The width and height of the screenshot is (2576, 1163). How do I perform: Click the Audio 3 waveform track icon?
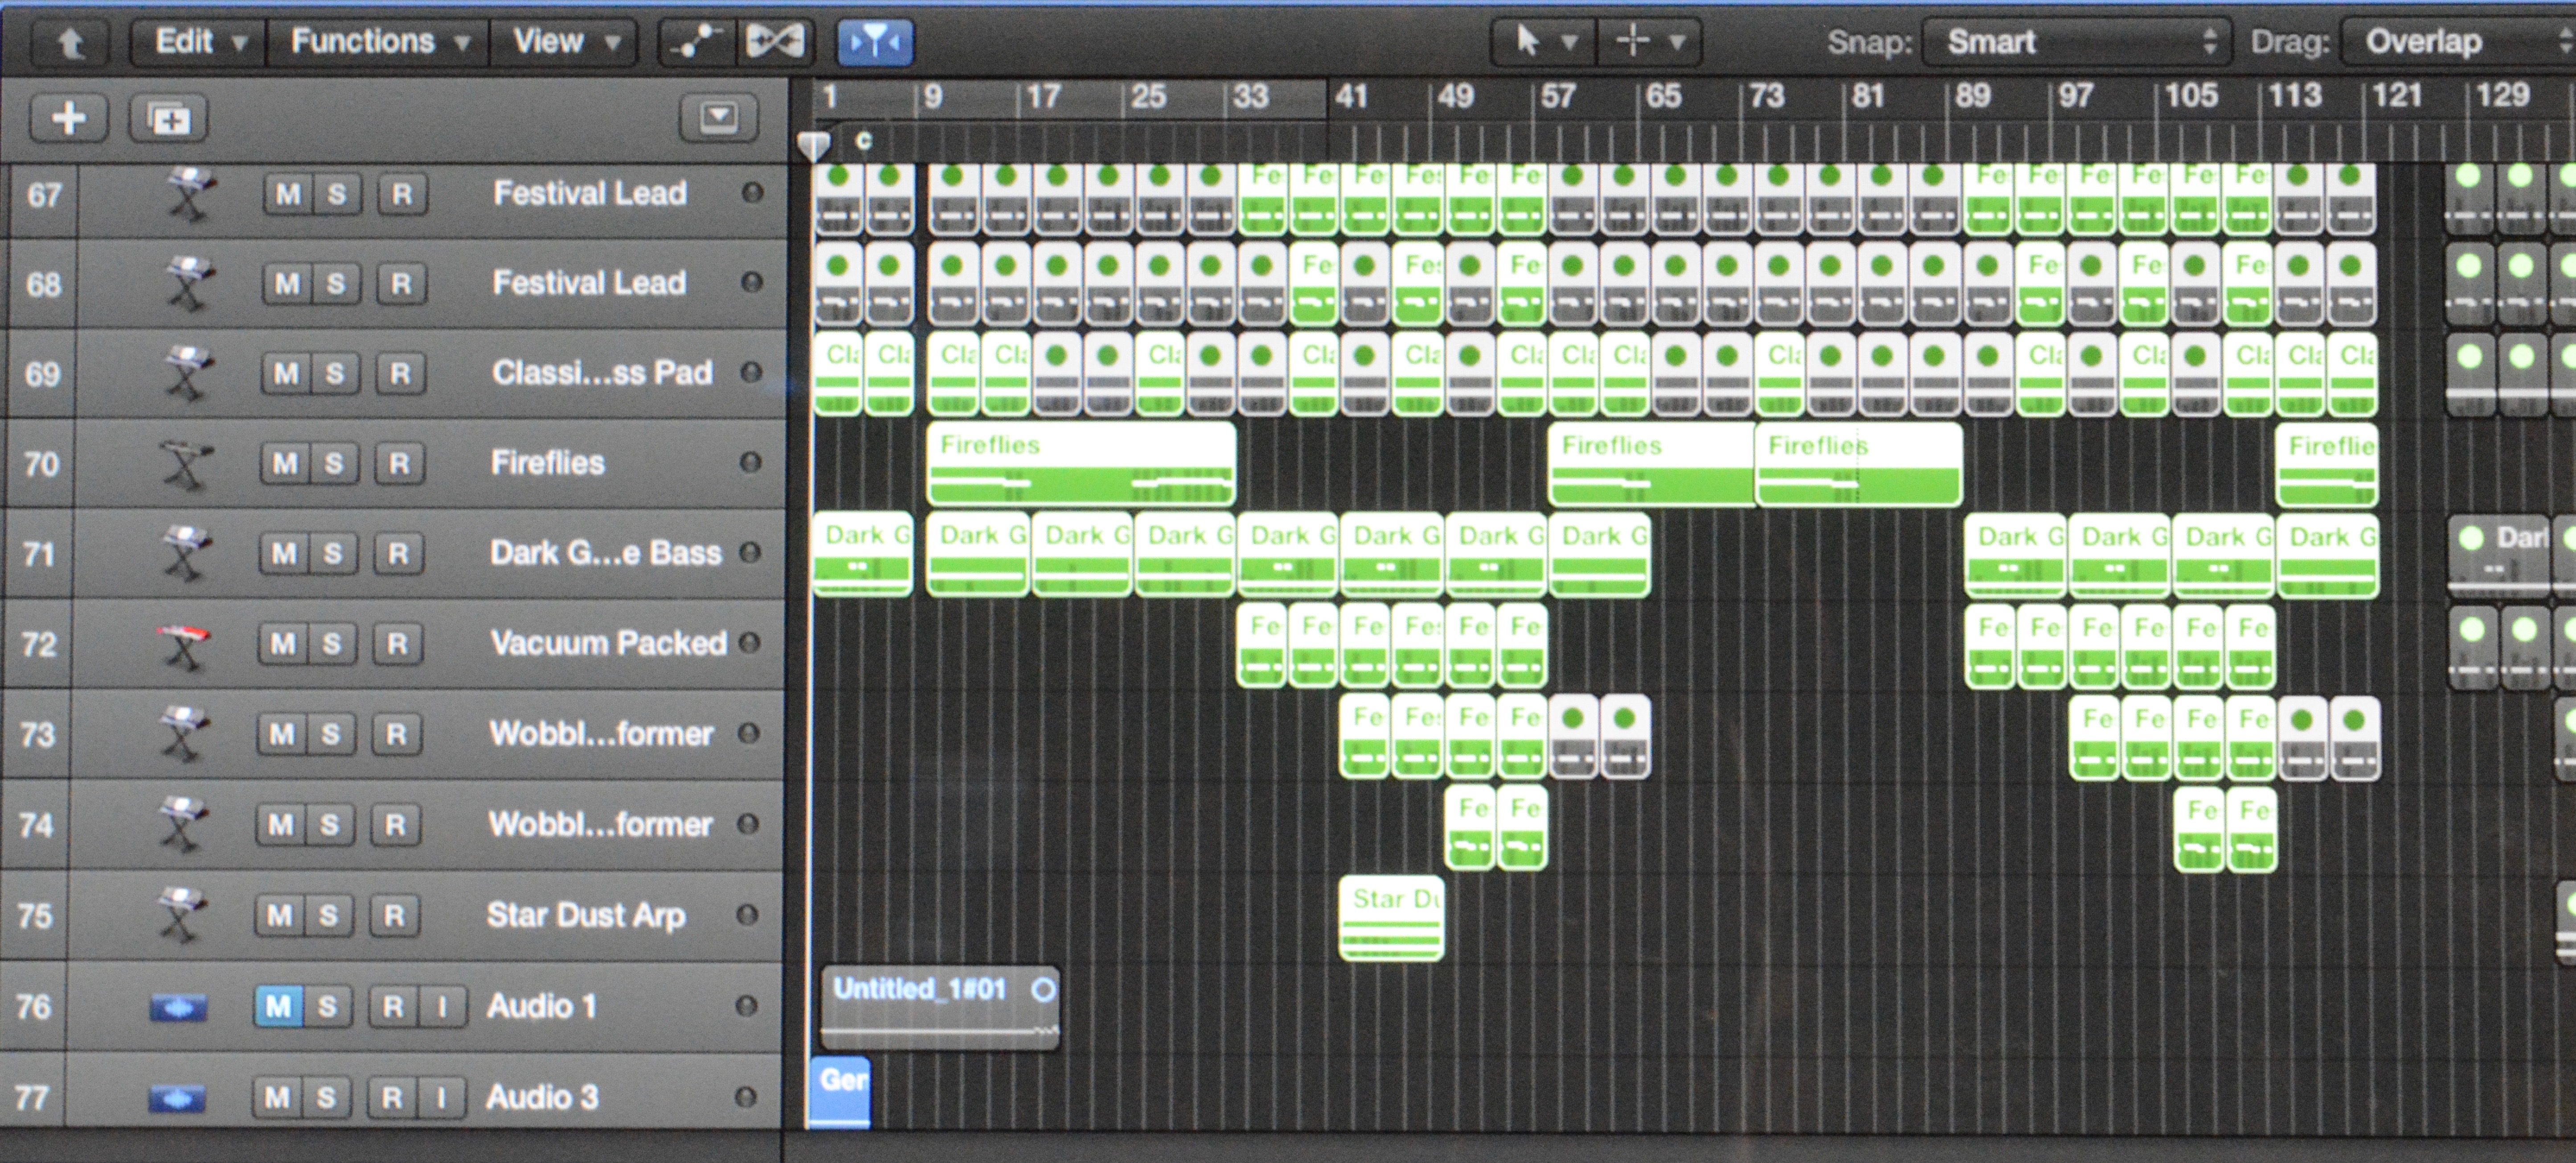[177, 1099]
